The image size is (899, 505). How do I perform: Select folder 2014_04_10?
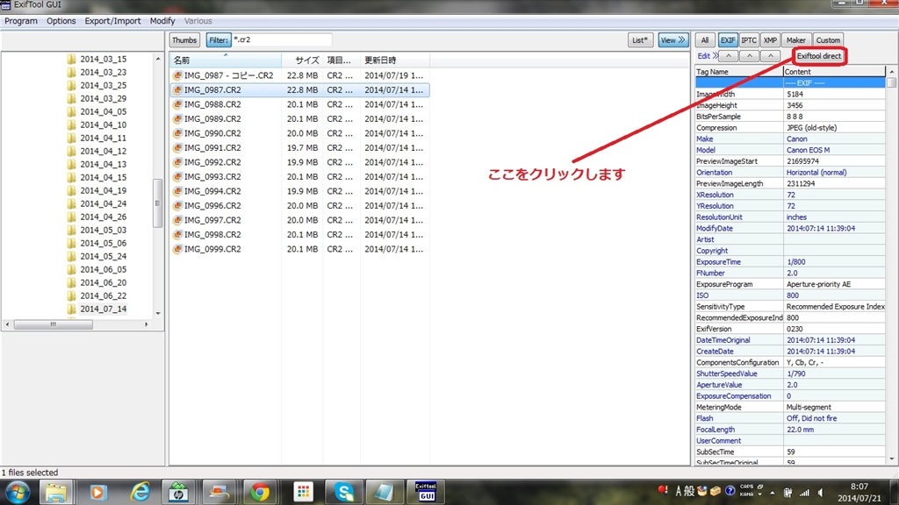point(104,124)
